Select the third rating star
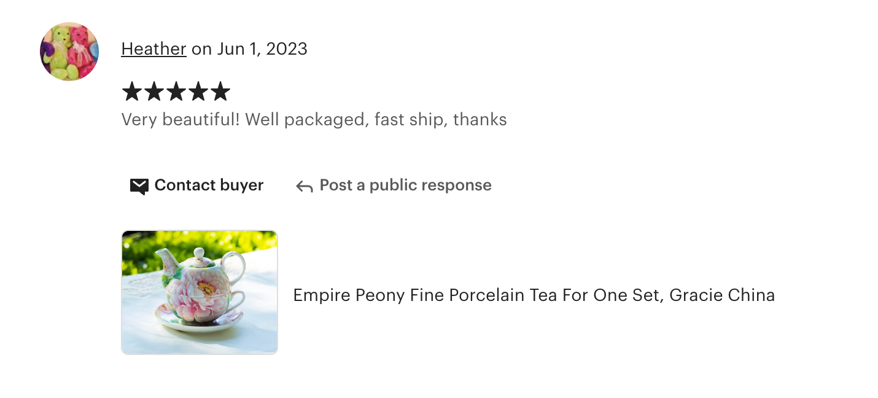 176,92
